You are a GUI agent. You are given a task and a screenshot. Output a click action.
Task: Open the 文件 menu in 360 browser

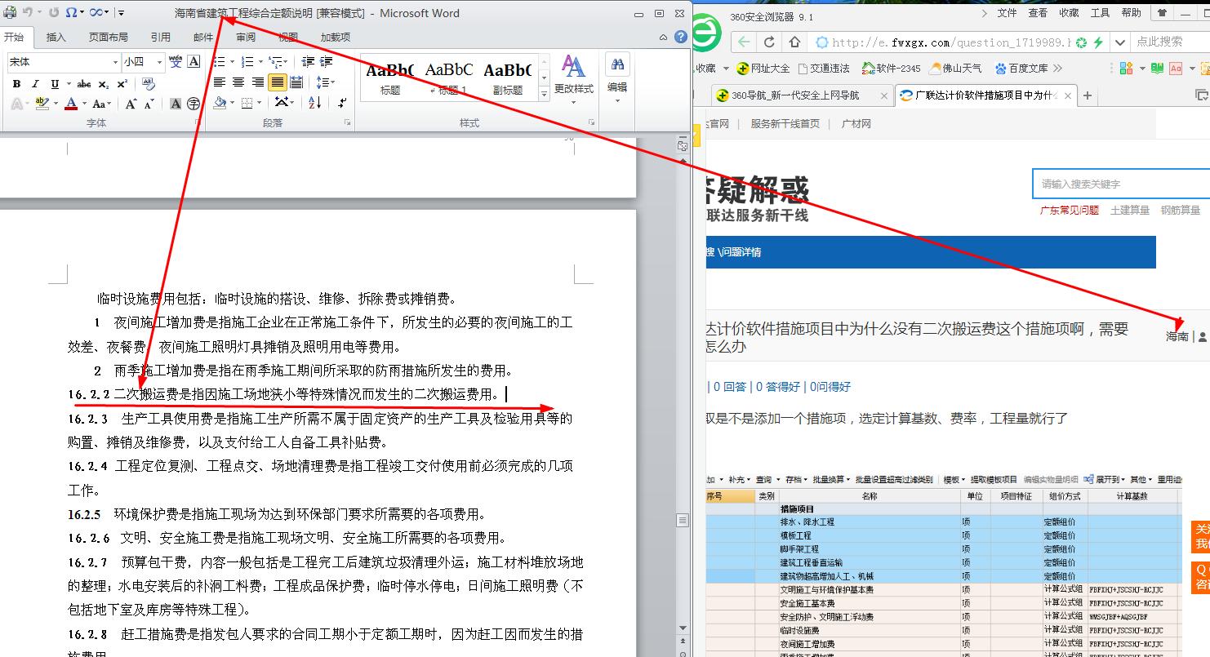(x=1008, y=13)
